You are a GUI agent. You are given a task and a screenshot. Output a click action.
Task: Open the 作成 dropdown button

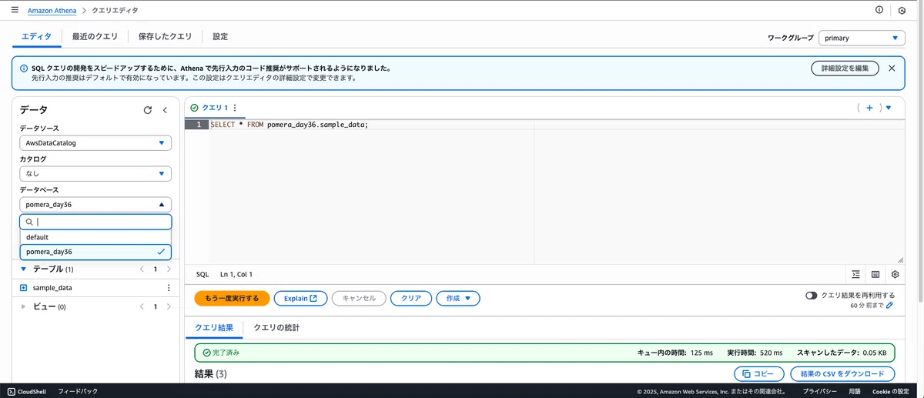(x=458, y=298)
